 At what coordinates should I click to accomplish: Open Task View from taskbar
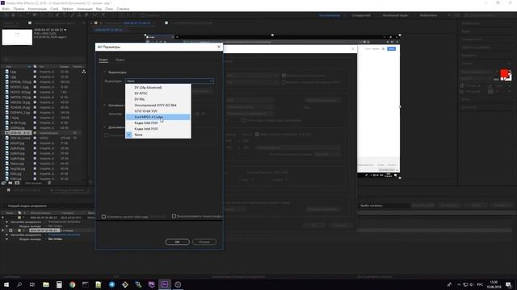[32, 284]
